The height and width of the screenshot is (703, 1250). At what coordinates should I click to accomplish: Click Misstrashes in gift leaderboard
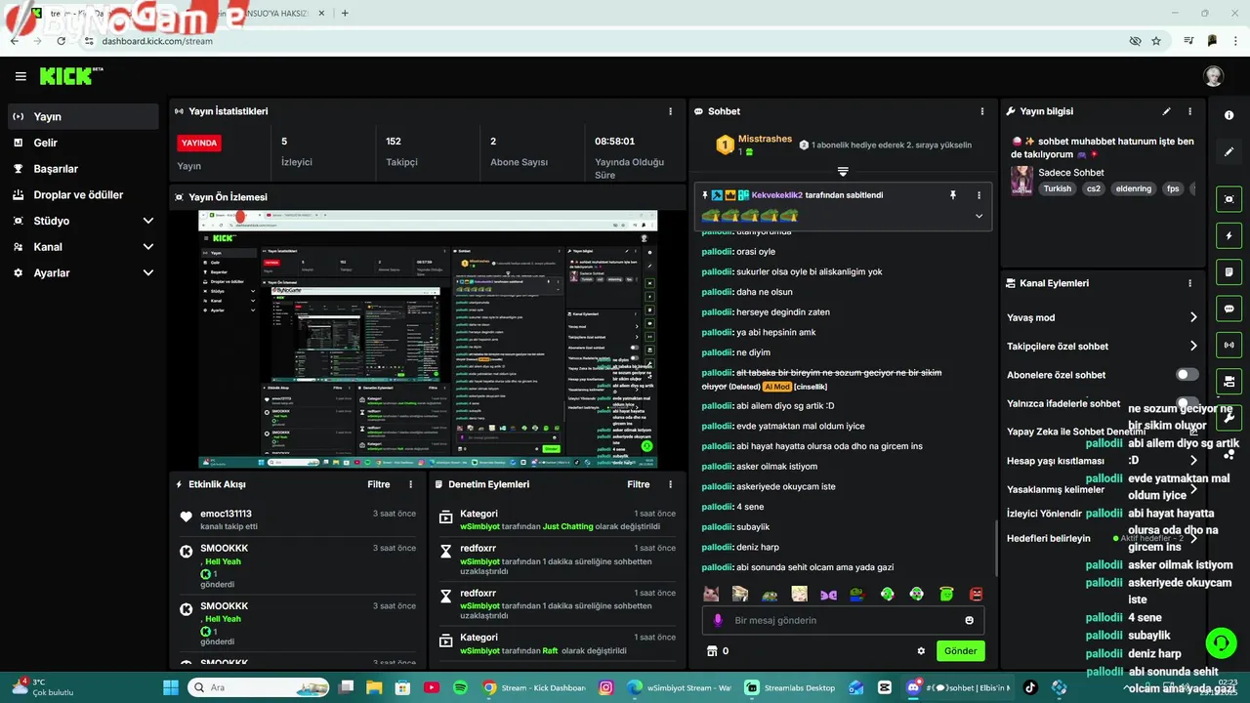[765, 139]
